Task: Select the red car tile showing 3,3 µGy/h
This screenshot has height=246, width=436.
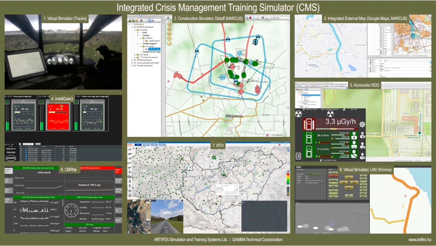Action: coord(330,124)
